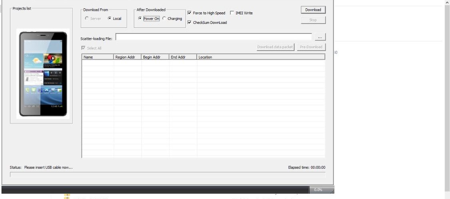Click the Region Addr column header
450x199 pixels.
click(127, 57)
